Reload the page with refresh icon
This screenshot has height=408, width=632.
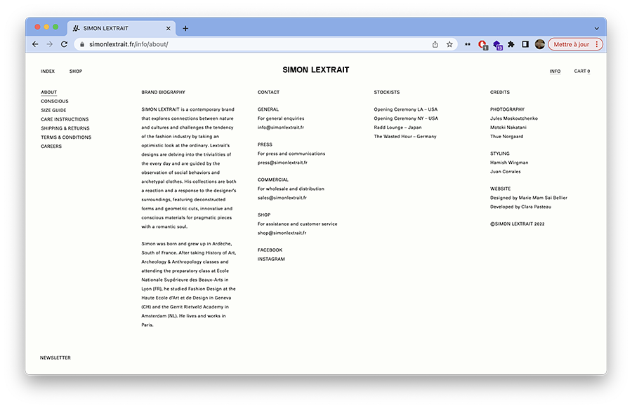64,44
